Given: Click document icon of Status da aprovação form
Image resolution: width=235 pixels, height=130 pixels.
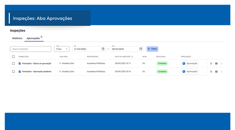Looking at the screenshot, I should [20, 64].
